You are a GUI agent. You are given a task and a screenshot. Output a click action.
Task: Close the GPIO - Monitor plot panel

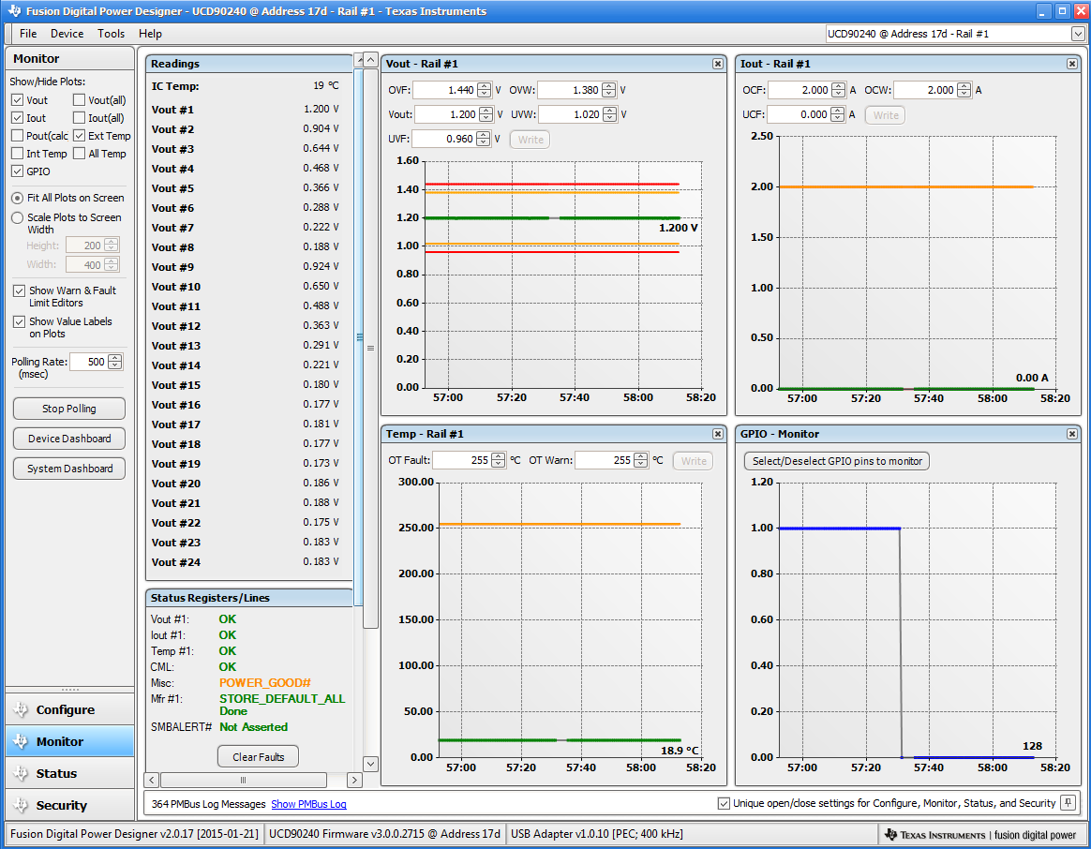coord(1071,433)
